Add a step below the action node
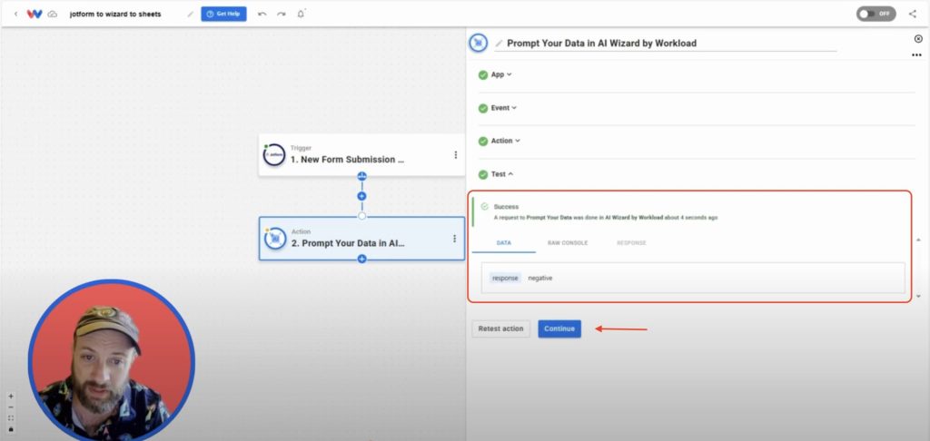Image resolution: width=930 pixels, height=441 pixels. click(361, 259)
